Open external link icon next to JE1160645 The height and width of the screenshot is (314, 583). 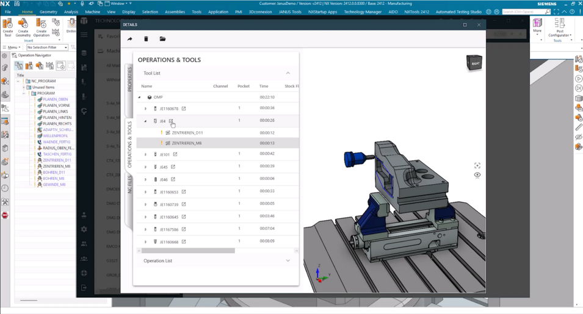click(184, 217)
